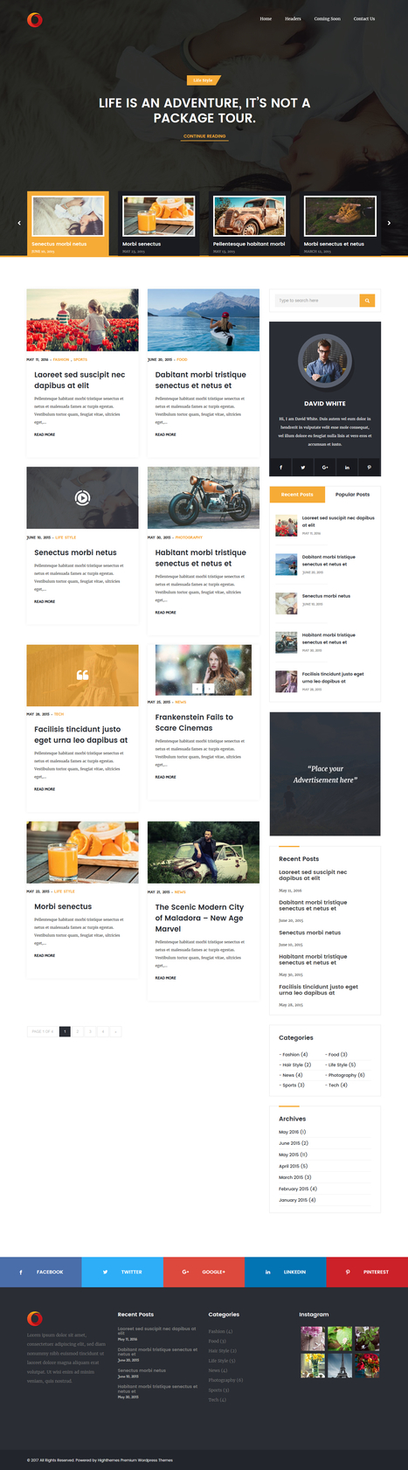This screenshot has height=1470, width=408.
Task: Open David White's Pinterest icon
Action: click(x=370, y=468)
